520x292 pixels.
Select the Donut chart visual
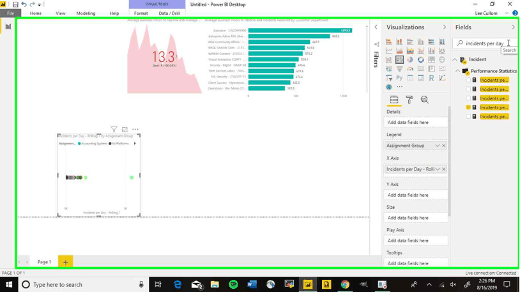420,59
